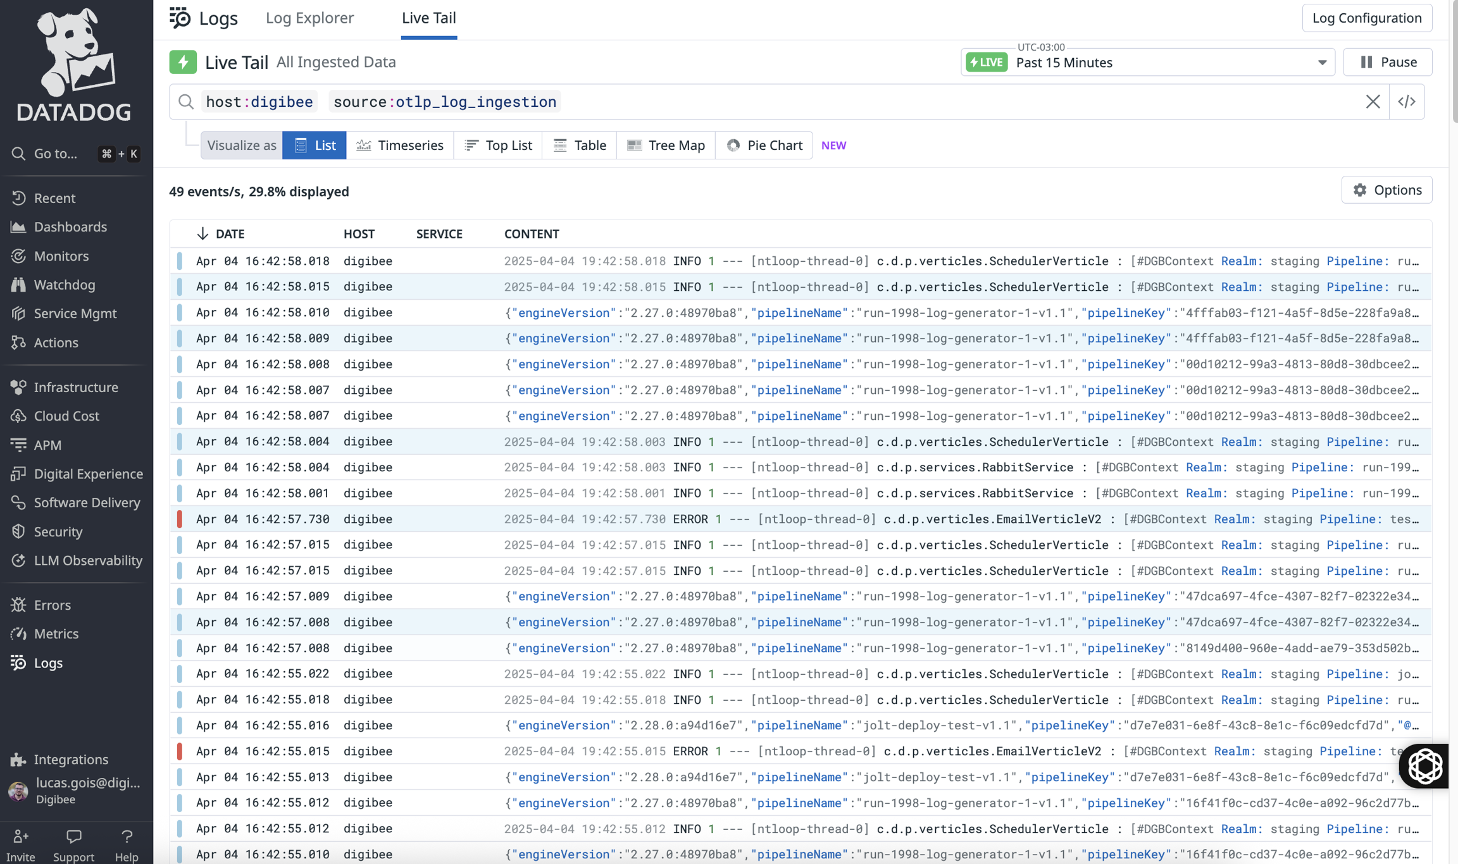Click the Invite icon at bottom
Image resolution: width=1458 pixels, height=864 pixels.
[x=21, y=837]
